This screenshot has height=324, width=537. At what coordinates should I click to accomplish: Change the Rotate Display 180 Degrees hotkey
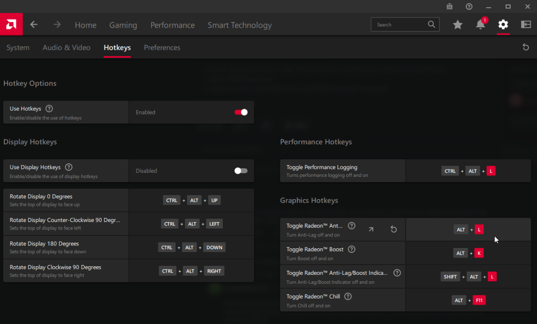click(192, 247)
